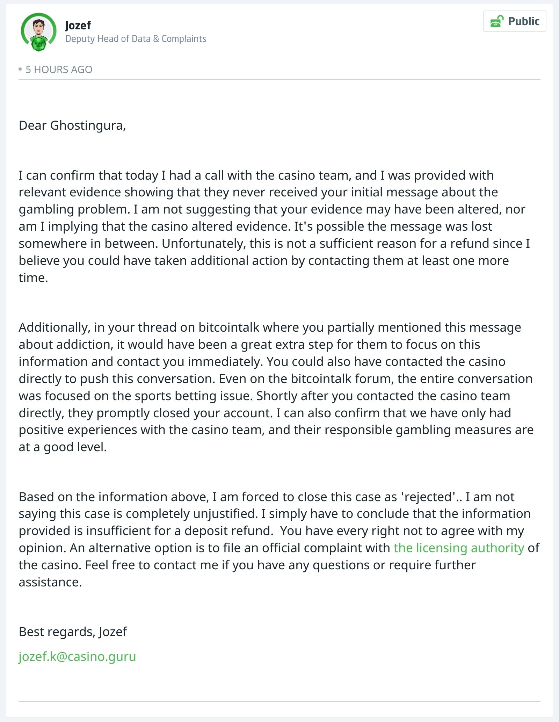This screenshot has width=559, height=722.
Task: Click the divider line under the timestamp
Action: tap(279, 79)
